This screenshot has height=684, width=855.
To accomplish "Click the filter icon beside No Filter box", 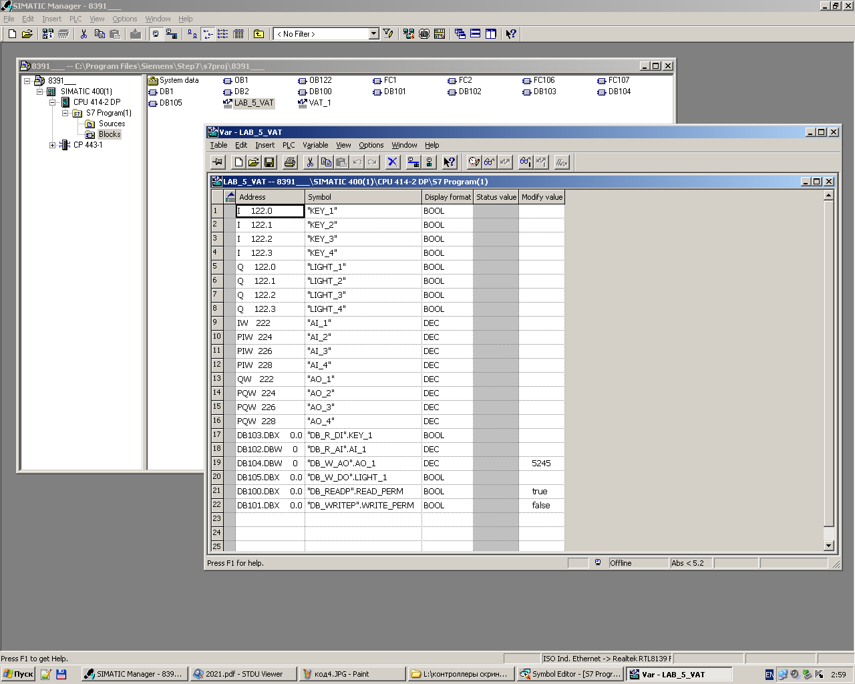I will click(x=388, y=34).
